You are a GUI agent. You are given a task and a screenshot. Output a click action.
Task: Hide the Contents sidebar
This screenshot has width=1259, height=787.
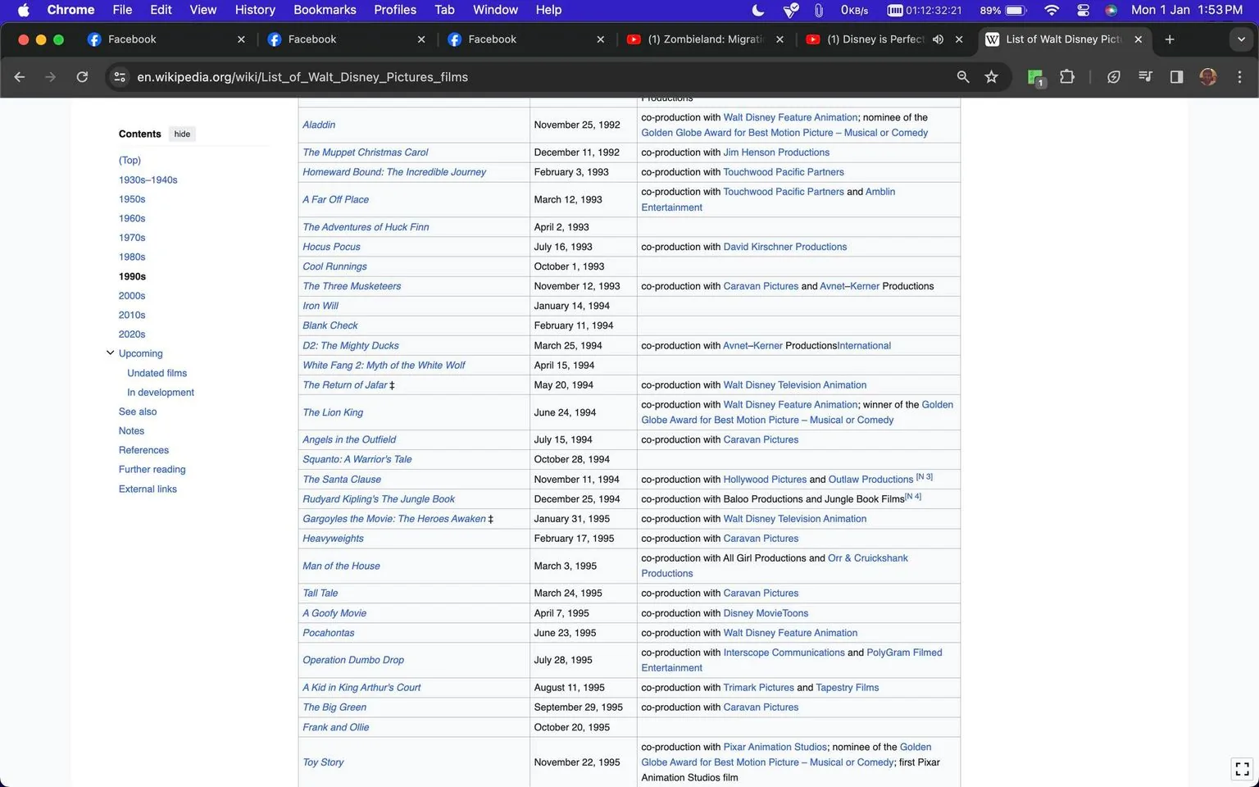tap(181, 134)
